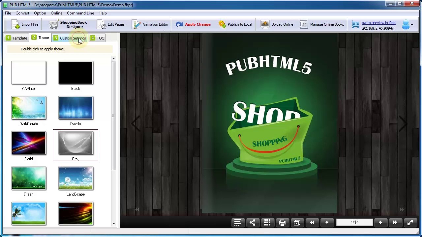The image size is (422, 237).
Task: Click the book cover page preview
Action: pyautogui.click(x=269, y=123)
